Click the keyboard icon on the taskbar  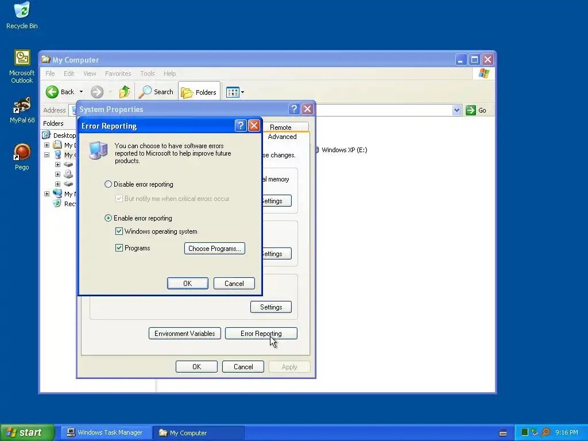point(503,433)
